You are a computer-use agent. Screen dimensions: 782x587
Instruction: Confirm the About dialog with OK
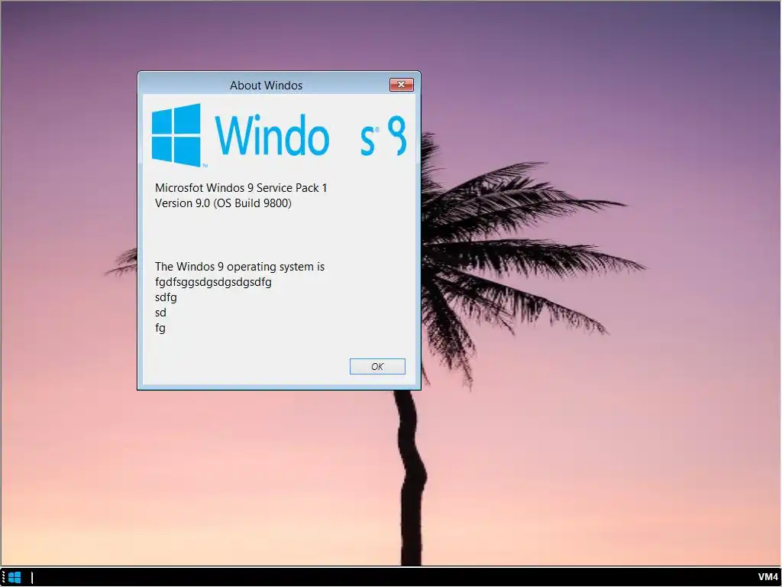pyautogui.click(x=377, y=366)
